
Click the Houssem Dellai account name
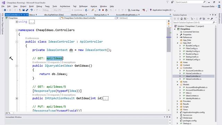(x=208, y=6)
